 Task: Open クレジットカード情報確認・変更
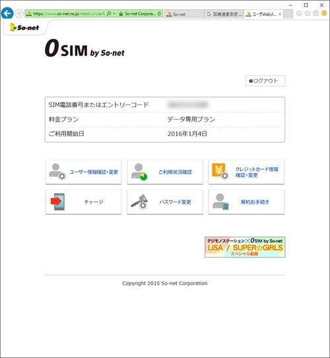246,172
